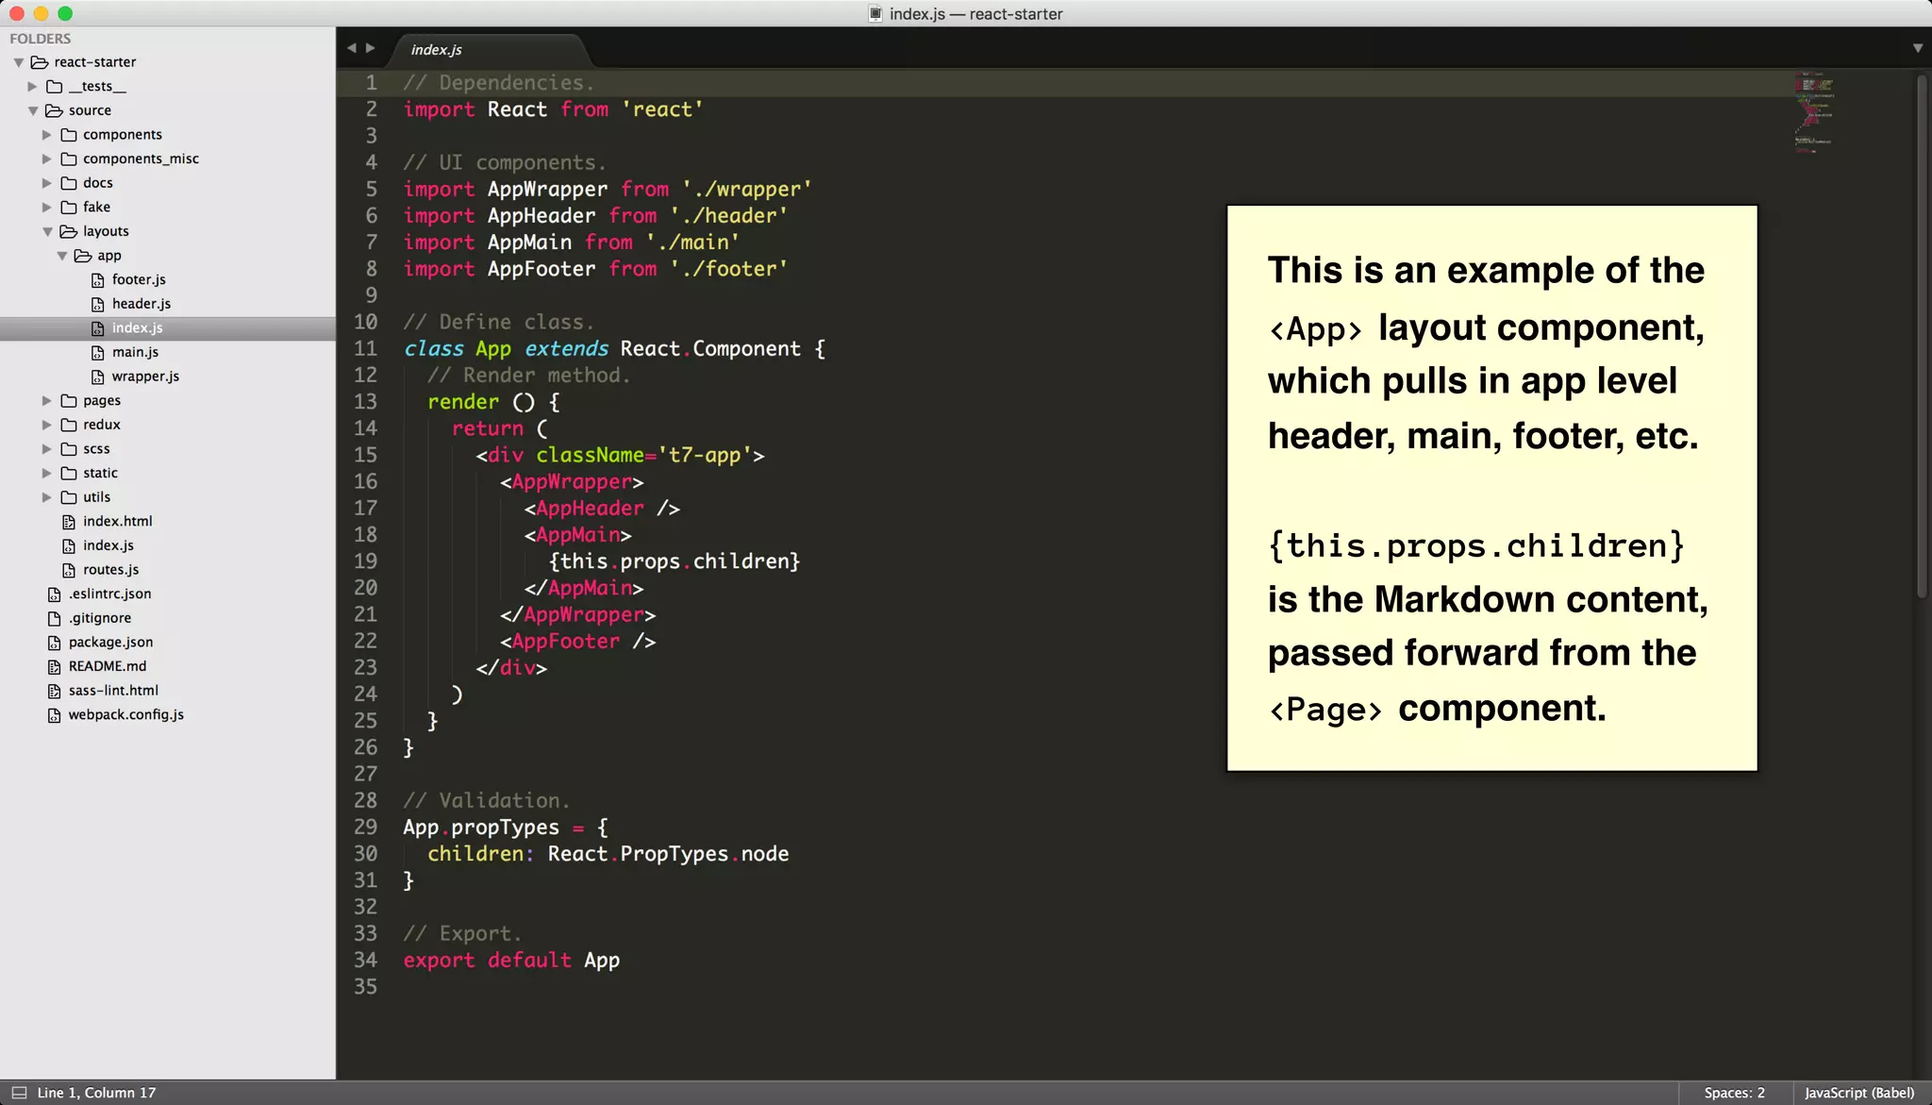
Task: Click the index.js document icon in title bar
Action: (875, 14)
